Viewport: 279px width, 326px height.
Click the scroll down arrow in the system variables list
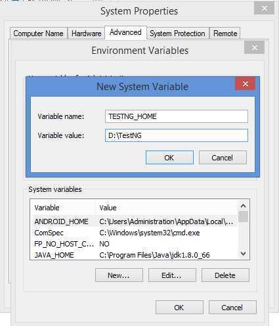pos(243,254)
